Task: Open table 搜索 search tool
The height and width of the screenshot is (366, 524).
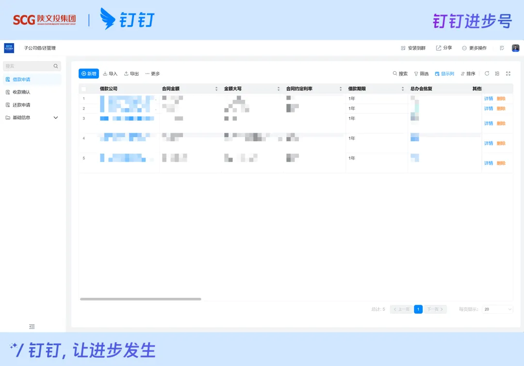Action: [400, 74]
